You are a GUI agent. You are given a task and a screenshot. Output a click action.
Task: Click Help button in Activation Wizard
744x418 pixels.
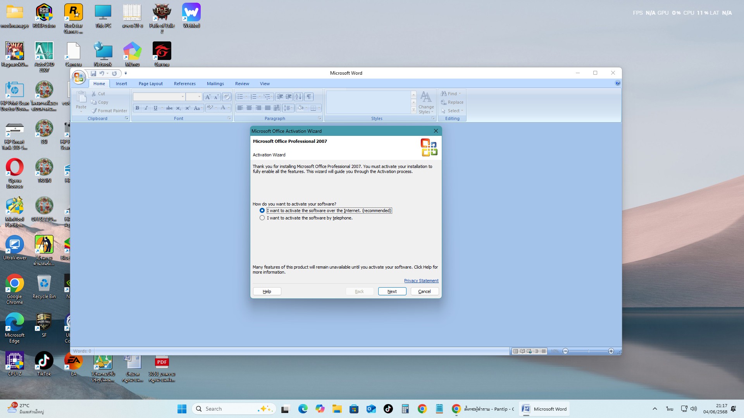267,291
